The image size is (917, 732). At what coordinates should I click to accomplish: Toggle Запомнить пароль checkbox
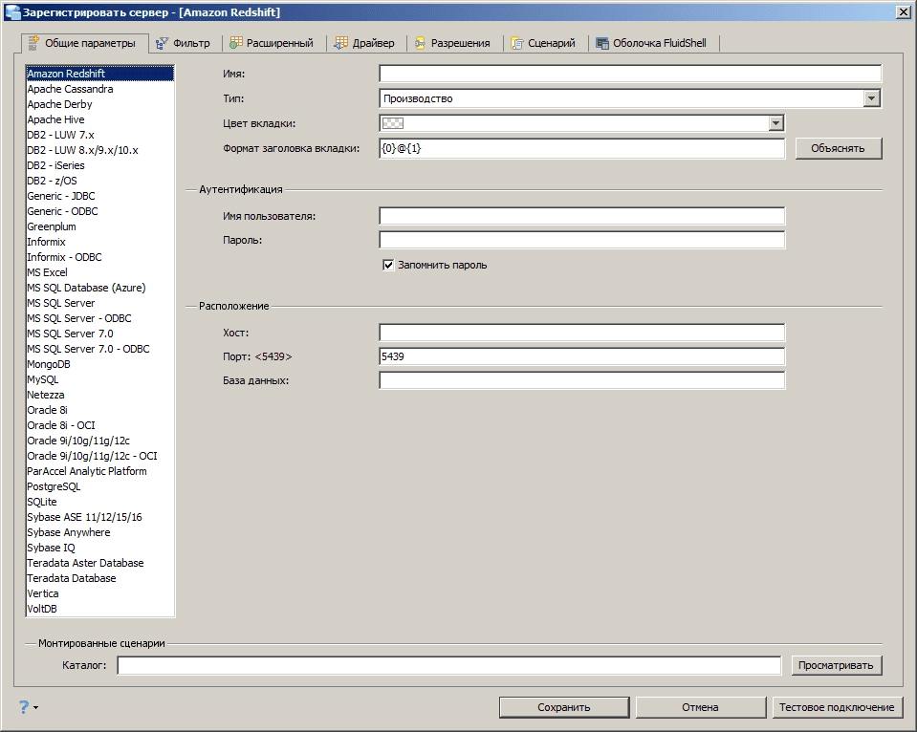click(x=388, y=265)
